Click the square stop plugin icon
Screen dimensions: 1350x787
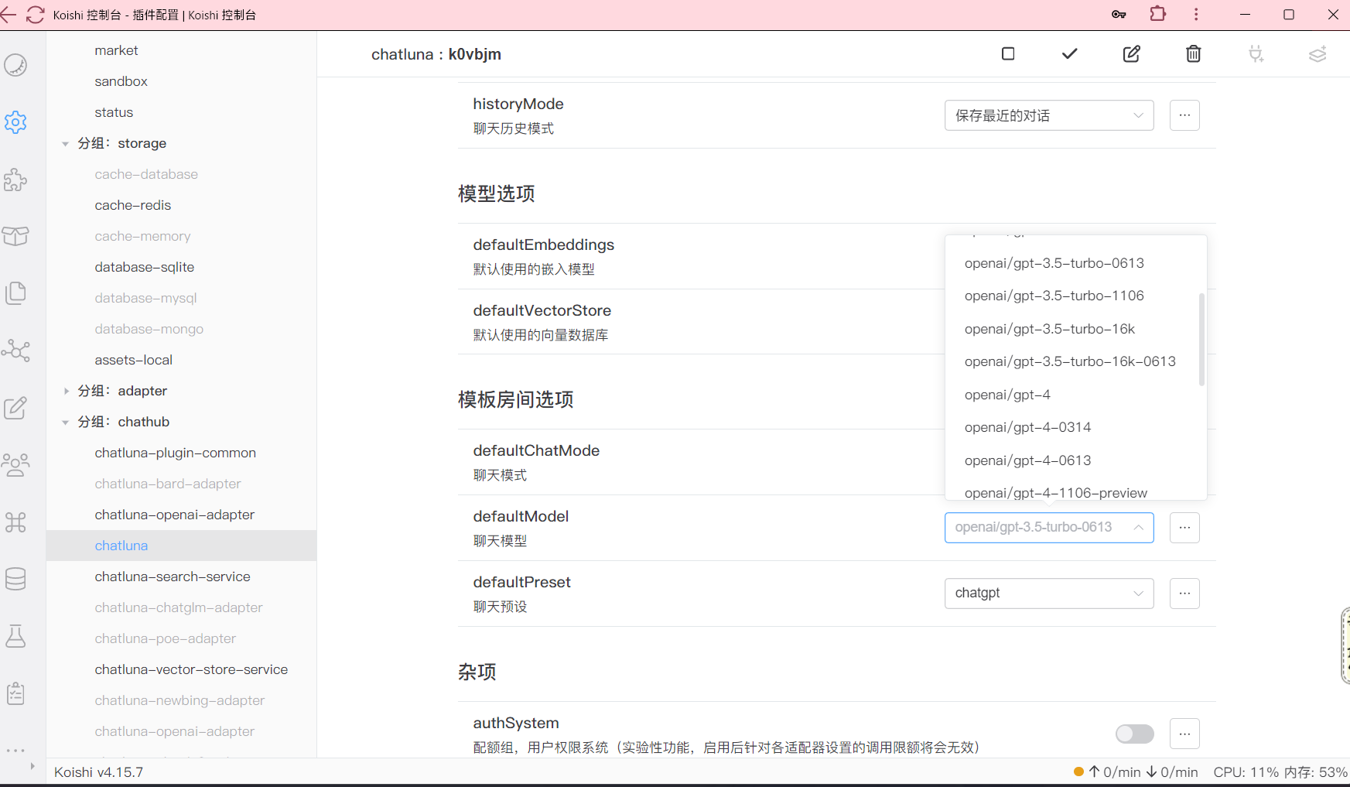pyautogui.click(x=1007, y=53)
